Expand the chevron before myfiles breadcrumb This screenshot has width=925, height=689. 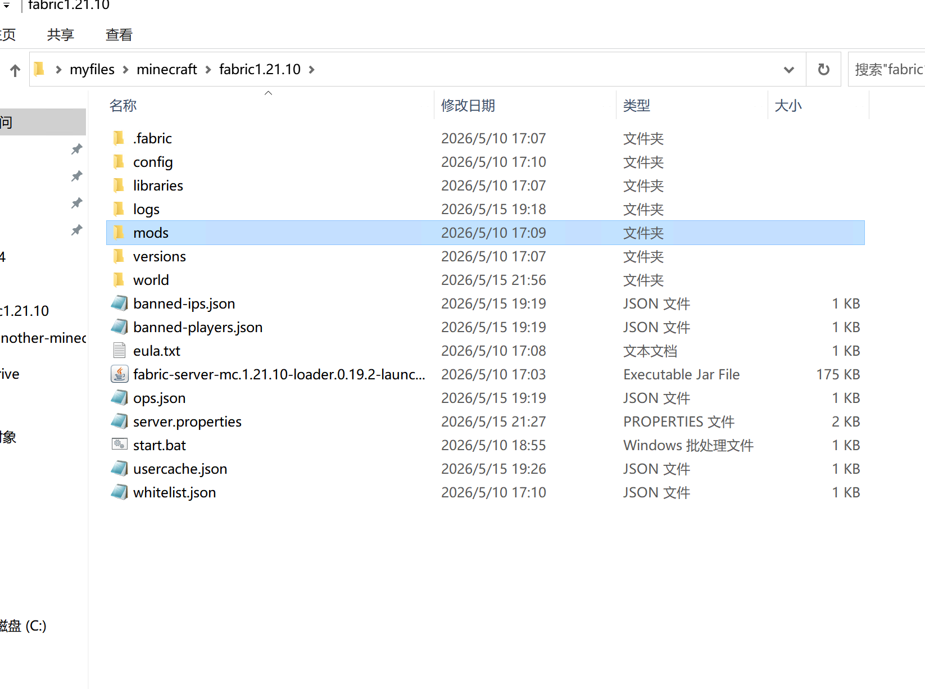pyautogui.click(x=58, y=70)
